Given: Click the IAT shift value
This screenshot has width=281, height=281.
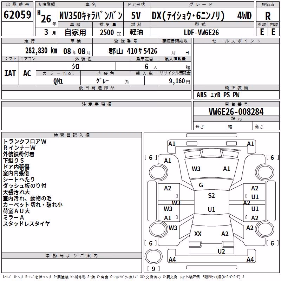Looking at the screenshot, I should [x=10, y=73].
